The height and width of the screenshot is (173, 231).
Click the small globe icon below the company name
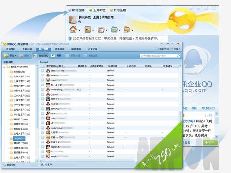click(x=79, y=22)
